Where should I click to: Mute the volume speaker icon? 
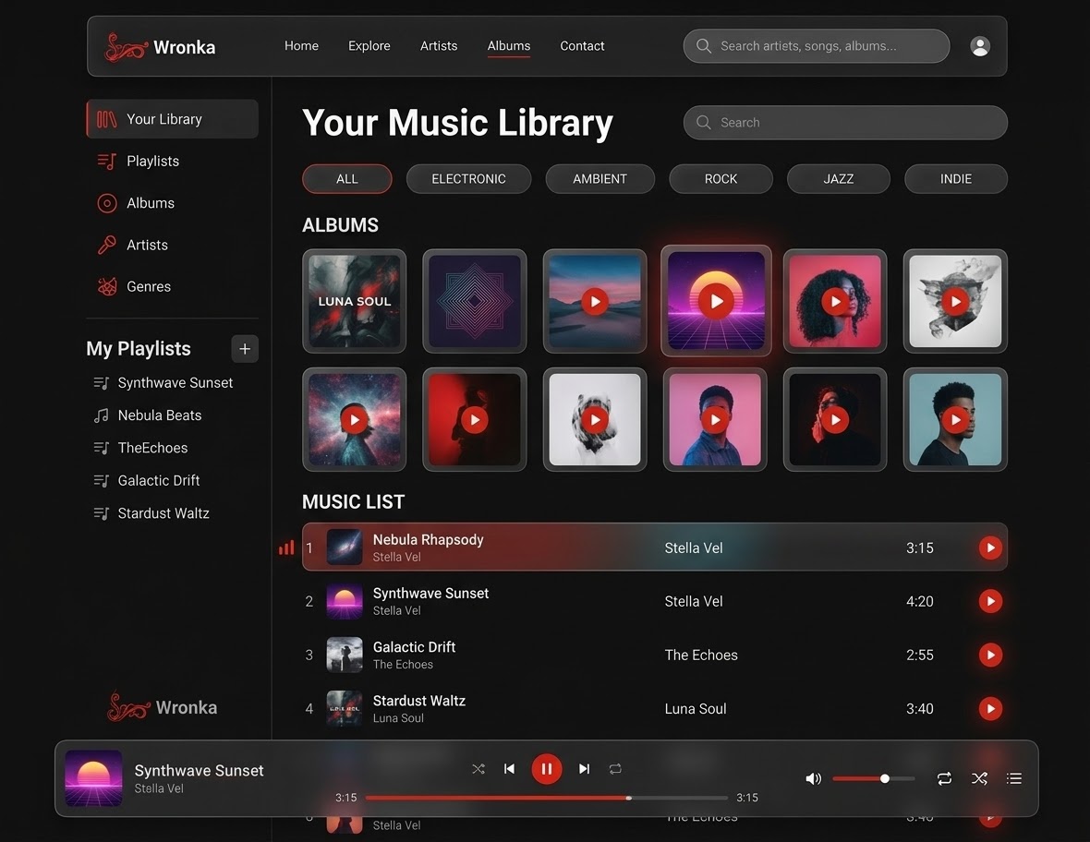813,779
